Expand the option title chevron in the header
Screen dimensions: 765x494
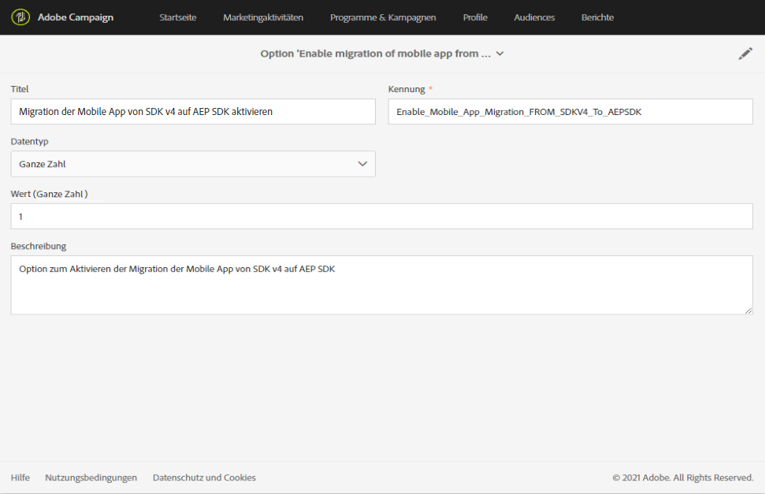(x=500, y=54)
